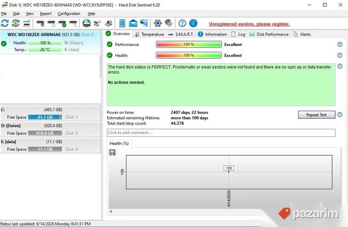This screenshot has width=348, height=227.
Task: Click the question mark help toolbar icon
Action: [x=182, y=23]
